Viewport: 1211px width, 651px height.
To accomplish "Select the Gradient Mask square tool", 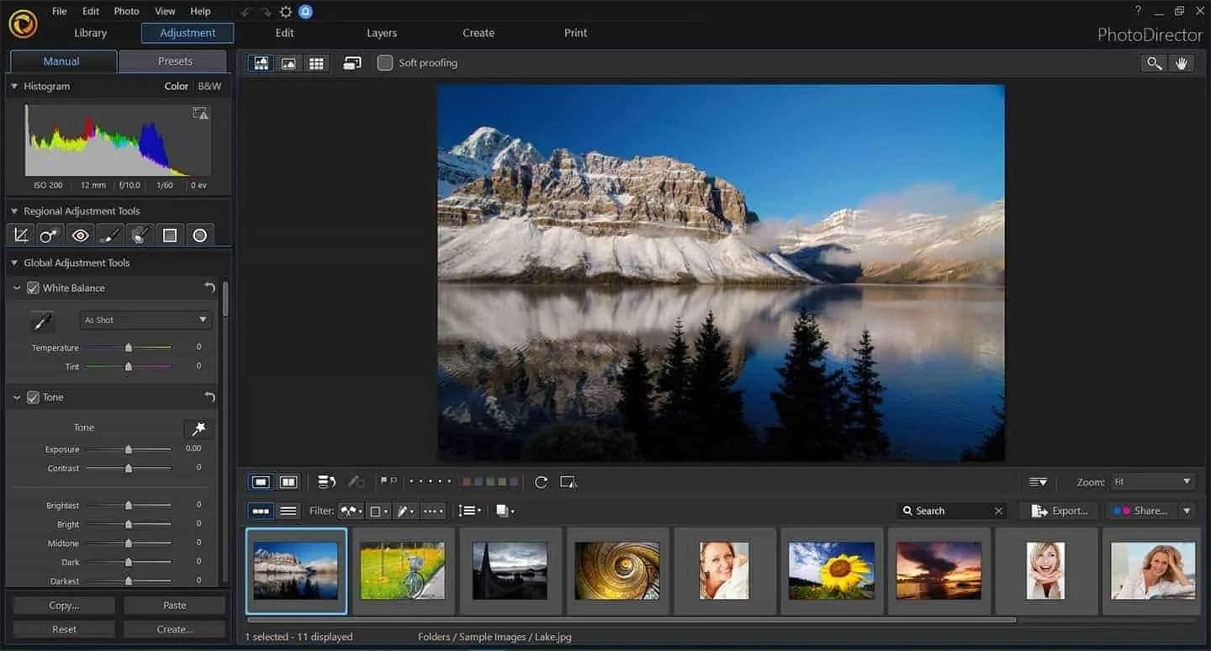I will pyautogui.click(x=170, y=236).
